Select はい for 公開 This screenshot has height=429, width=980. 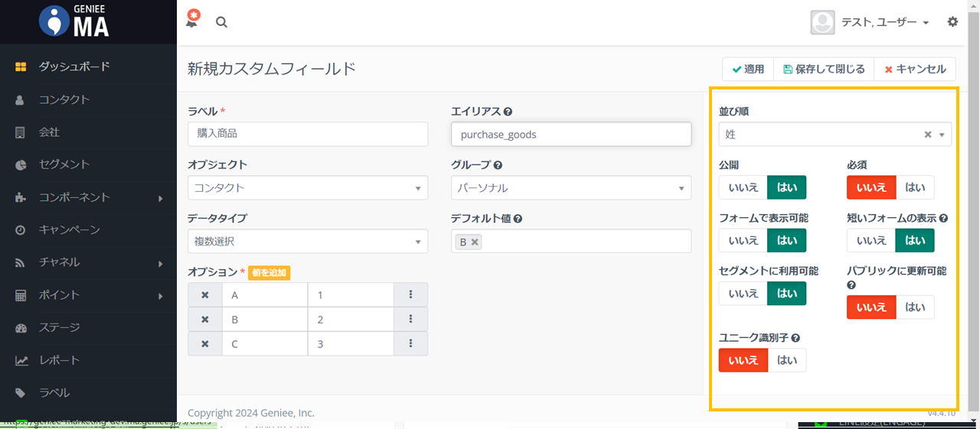(786, 187)
